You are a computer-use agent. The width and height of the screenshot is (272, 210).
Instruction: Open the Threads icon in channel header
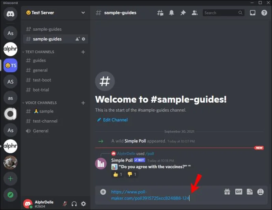160,13
